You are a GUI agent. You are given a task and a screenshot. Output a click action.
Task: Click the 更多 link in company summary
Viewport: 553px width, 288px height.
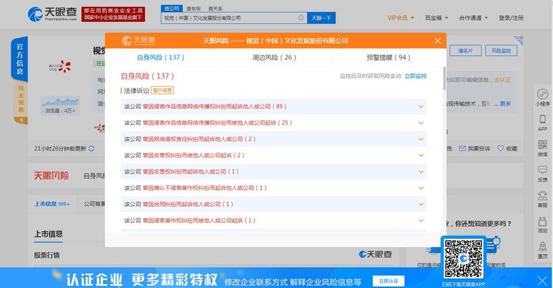(505, 104)
